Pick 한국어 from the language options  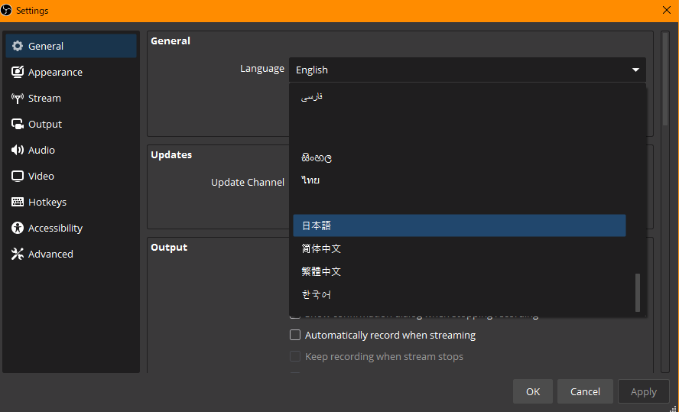[317, 294]
